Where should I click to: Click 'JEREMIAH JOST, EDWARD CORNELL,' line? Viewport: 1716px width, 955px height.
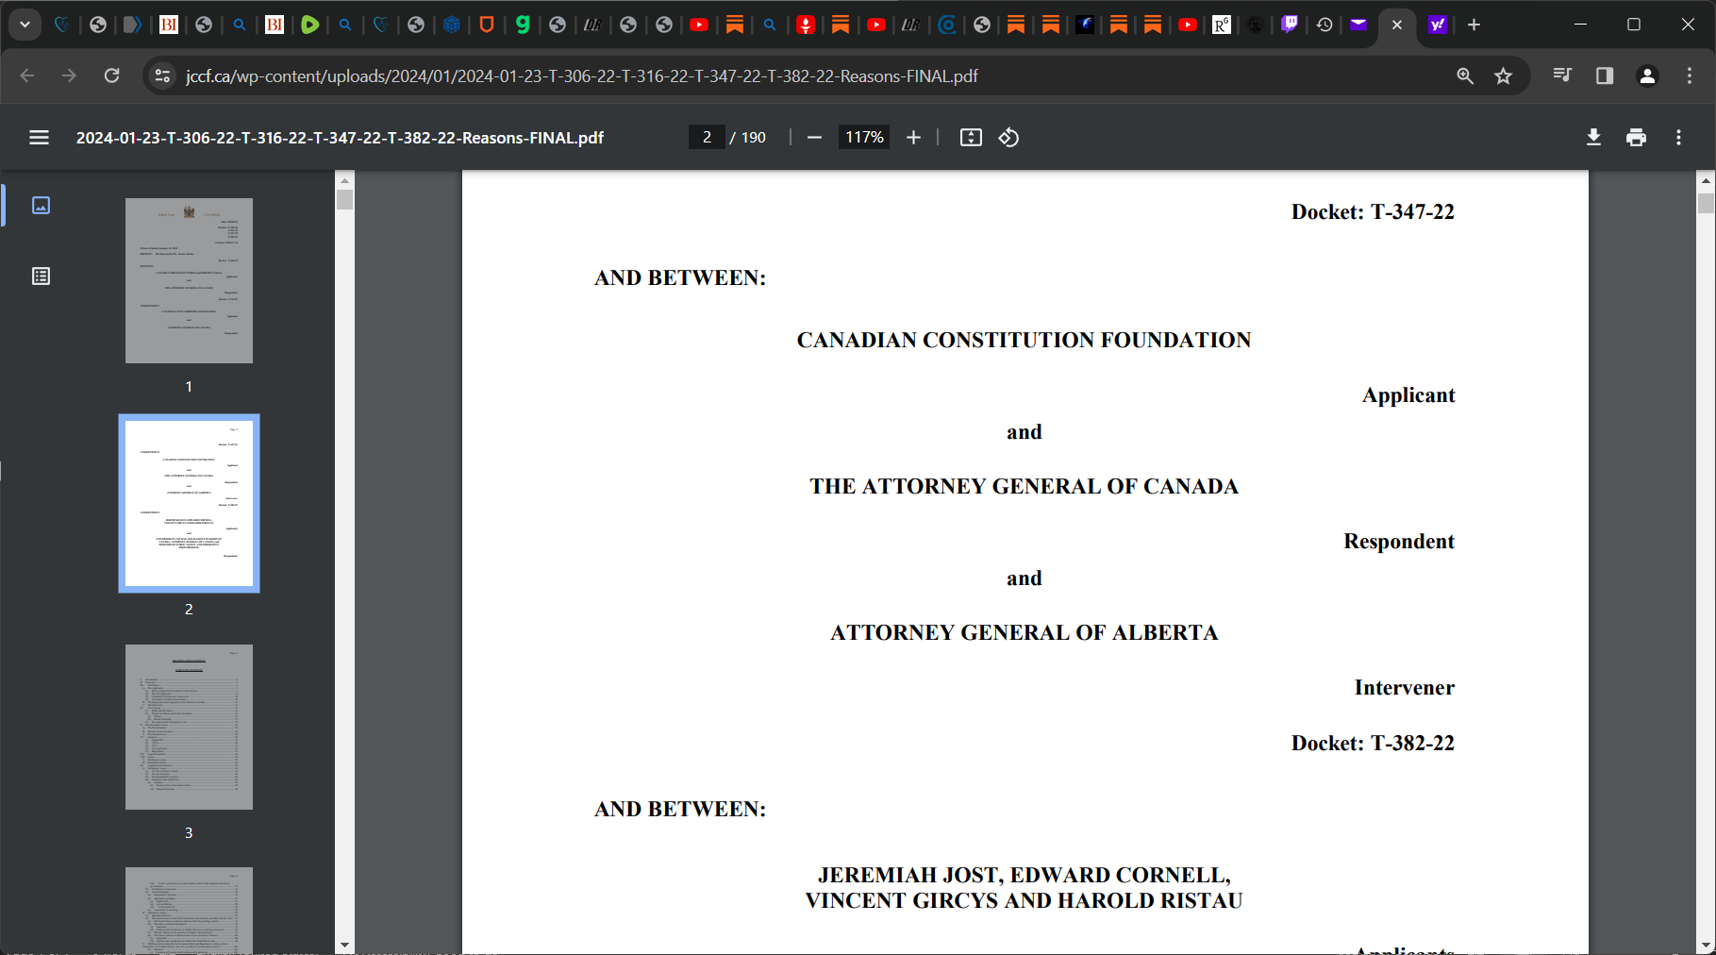1024,875
